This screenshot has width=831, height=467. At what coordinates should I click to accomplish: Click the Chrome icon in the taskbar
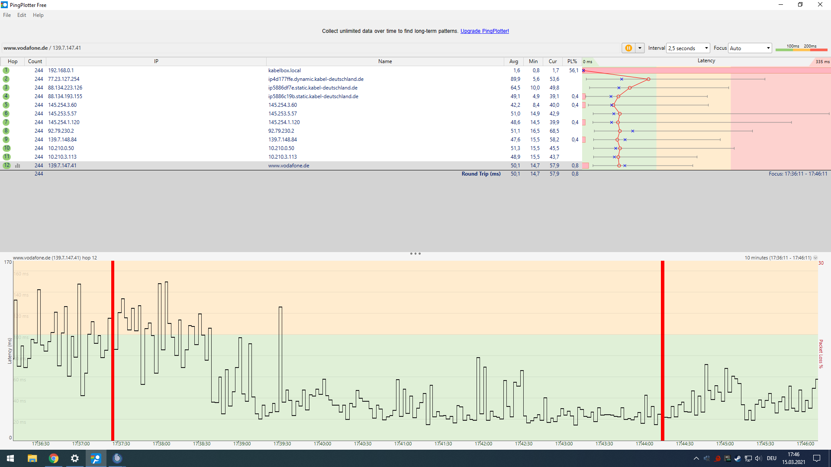pyautogui.click(x=54, y=458)
